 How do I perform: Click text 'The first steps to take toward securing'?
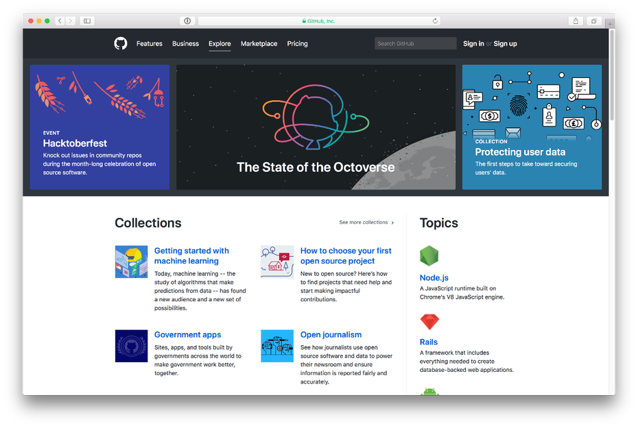point(526,164)
